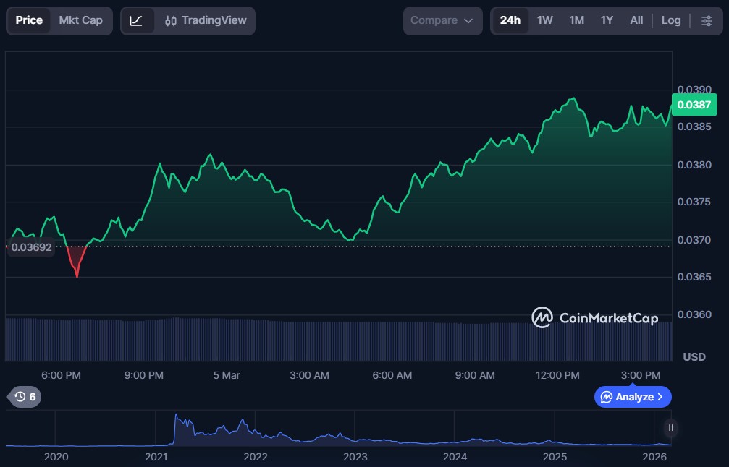This screenshot has height=467, width=729.
Task: Switch to Mkt Cap view
Action: [80, 20]
